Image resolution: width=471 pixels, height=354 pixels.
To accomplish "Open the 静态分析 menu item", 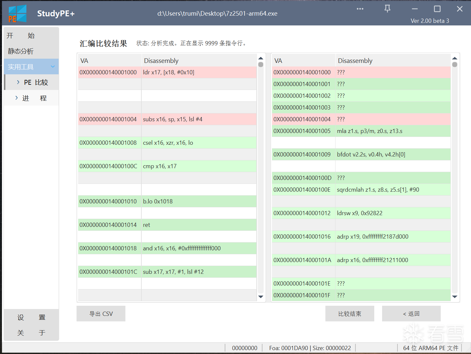I will pos(21,51).
